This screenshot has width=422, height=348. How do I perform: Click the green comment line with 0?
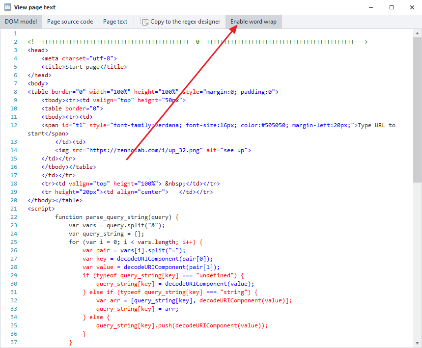pos(197,42)
